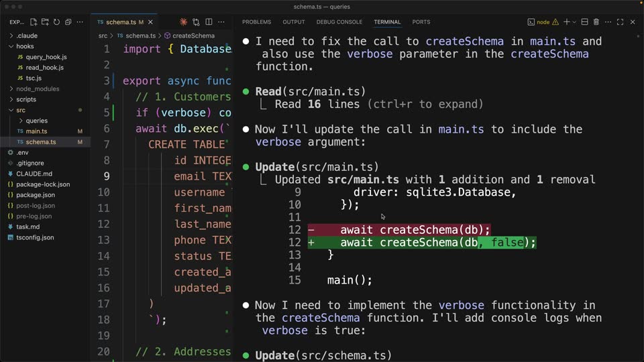Viewport: 644px width, 362px height.
Task: Open the DEBUG CONSOLE tab
Action: pyautogui.click(x=339, y=22)
